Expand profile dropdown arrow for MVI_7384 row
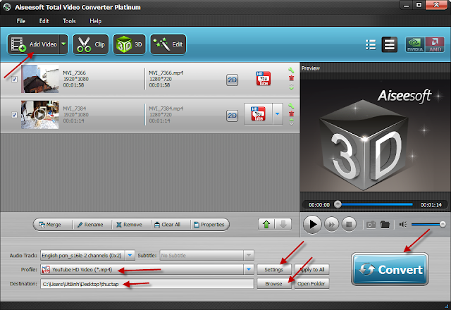451x310 pixels. click(277, 114)
